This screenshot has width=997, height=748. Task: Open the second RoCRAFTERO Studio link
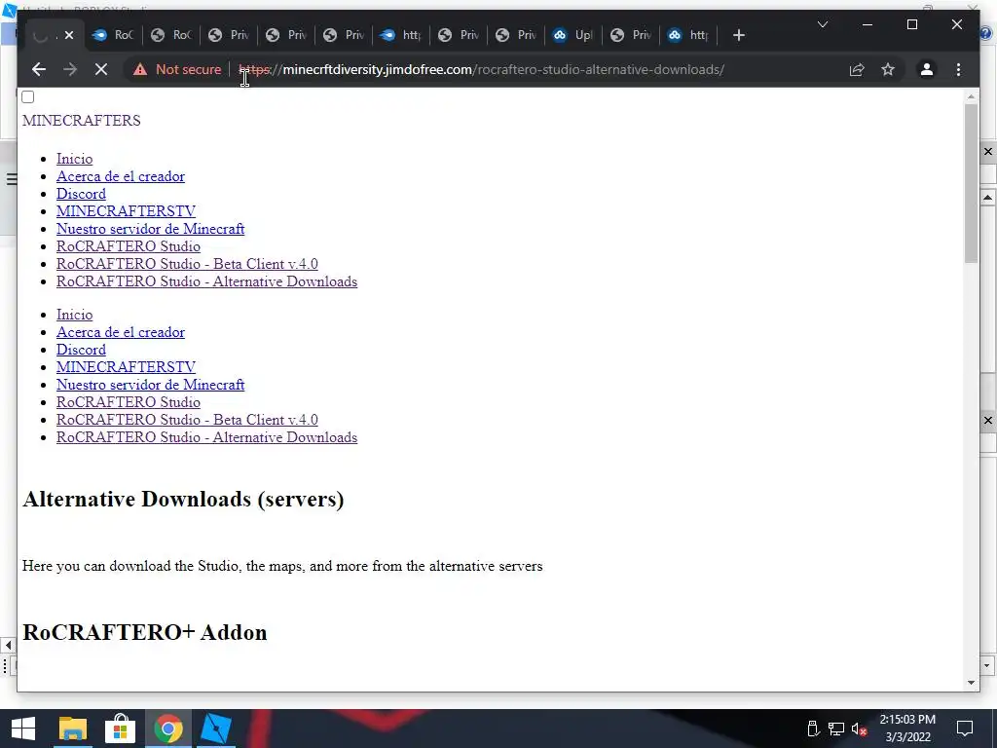point(129,402)
